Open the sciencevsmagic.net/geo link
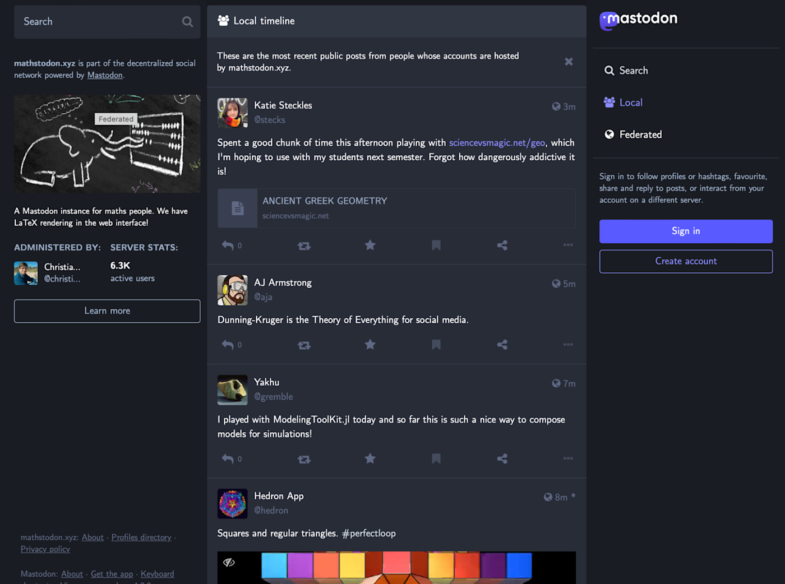The height and width of the screenshot is (584, 785). point(497,142)
